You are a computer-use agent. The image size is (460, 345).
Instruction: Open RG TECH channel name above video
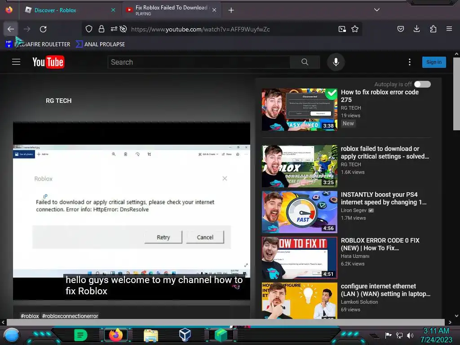tap(59, 101)
